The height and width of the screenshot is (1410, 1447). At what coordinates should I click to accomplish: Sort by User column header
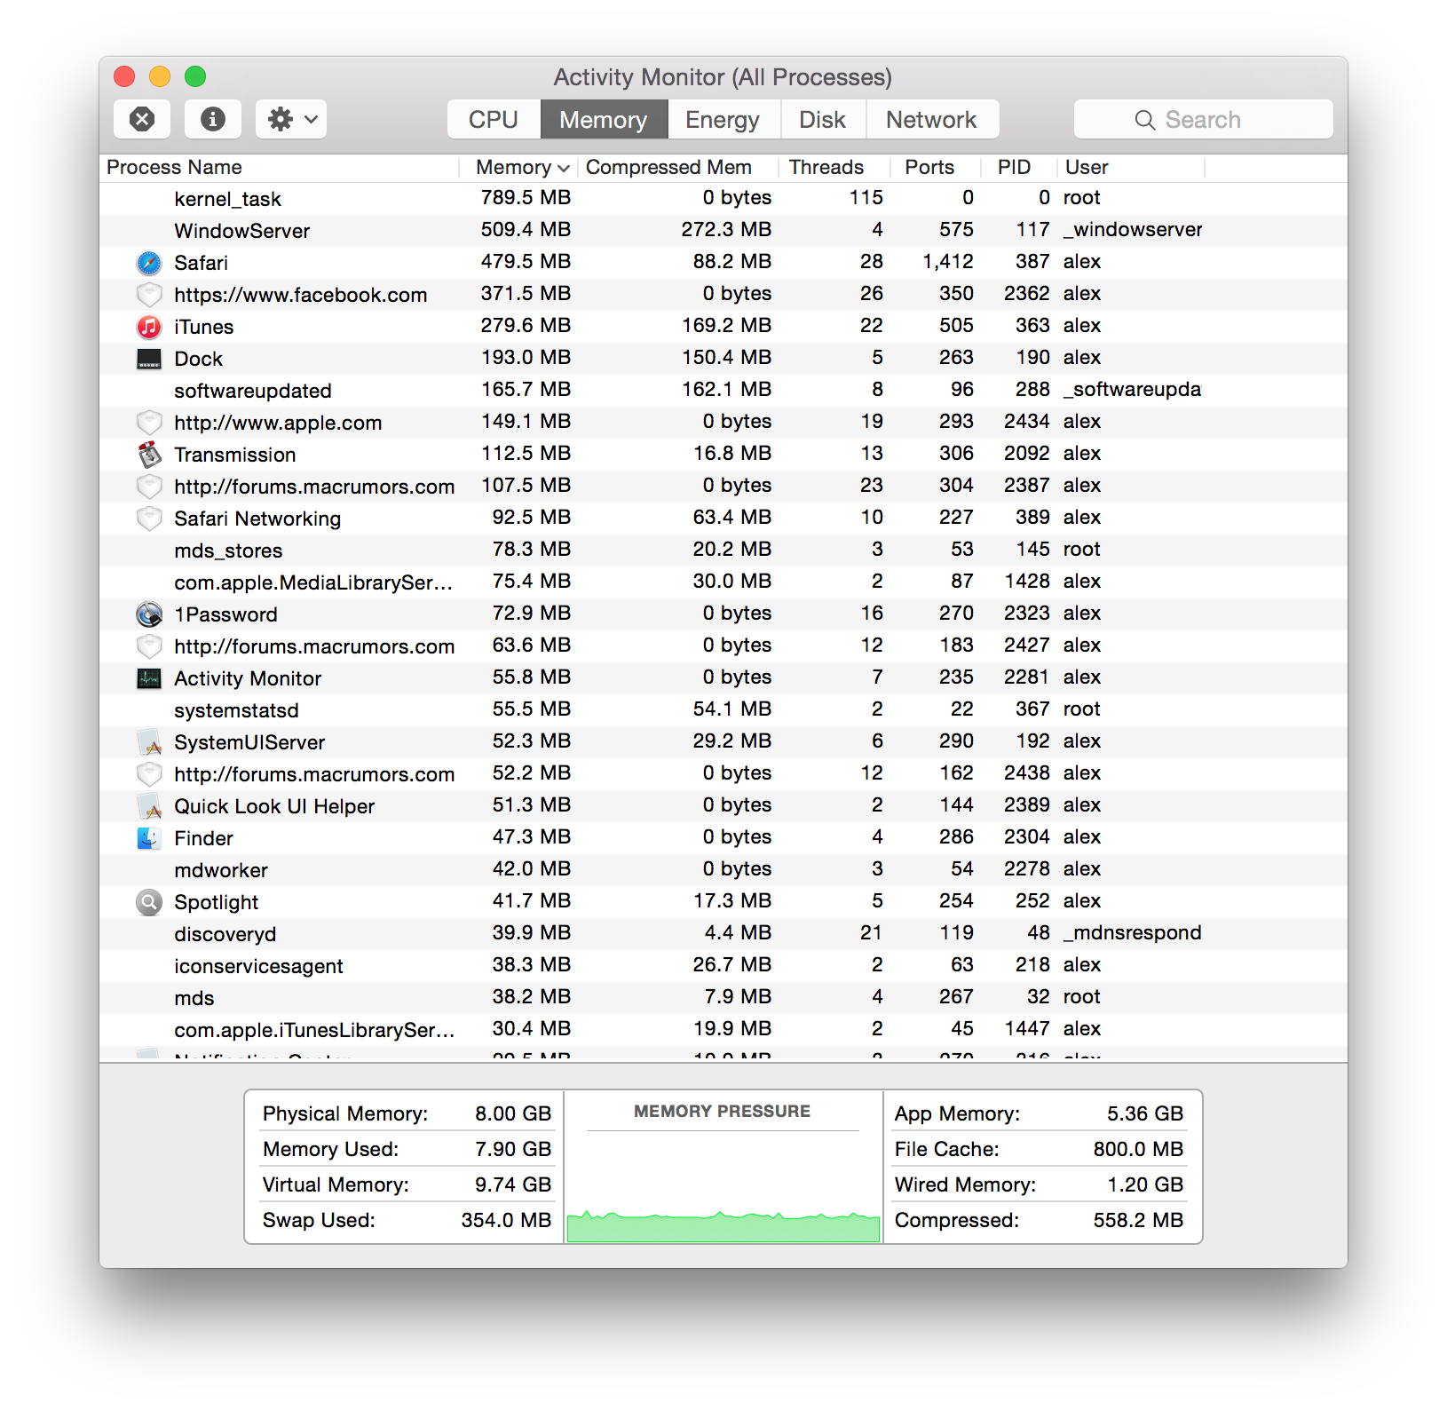(x=1131, y=167)
